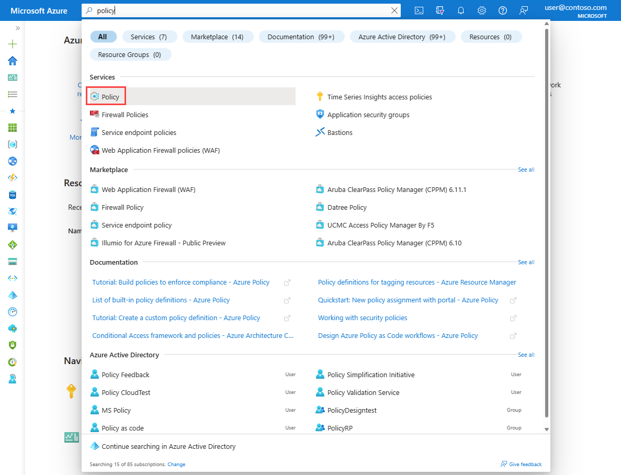Click See all for Azure Active Directory
Screen dimensions: 621x475
click(x=526, y=355)
